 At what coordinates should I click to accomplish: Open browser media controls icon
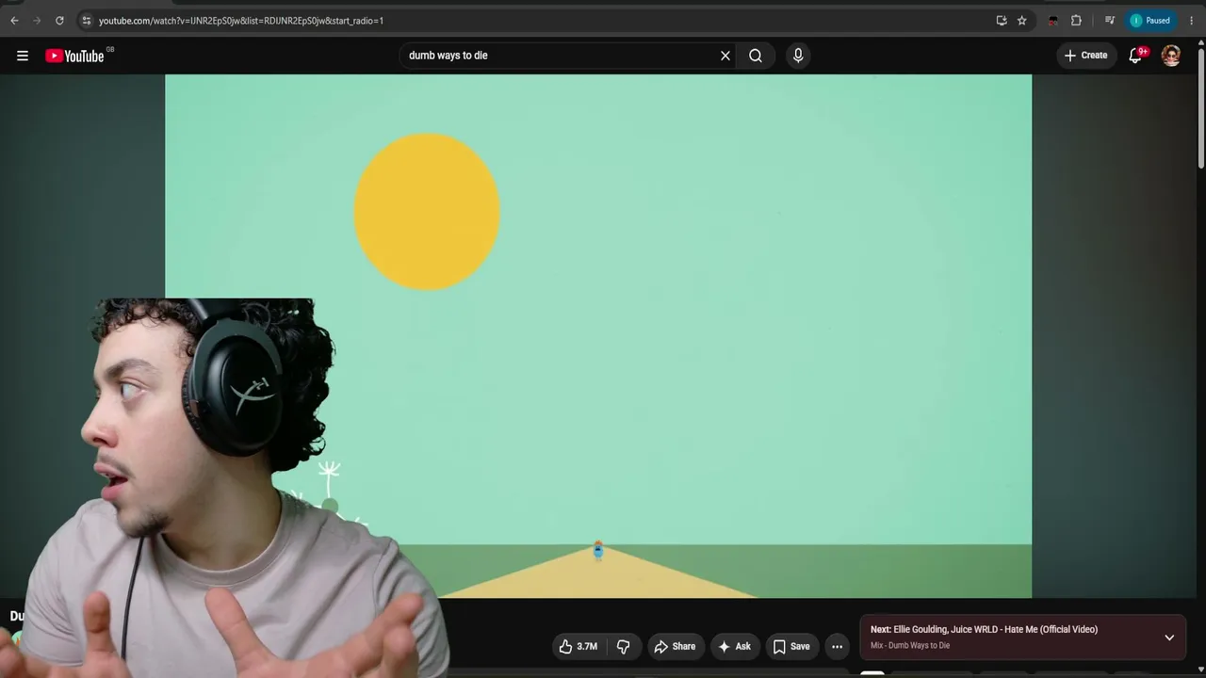pyautogui.click(x=1110, y=21)
